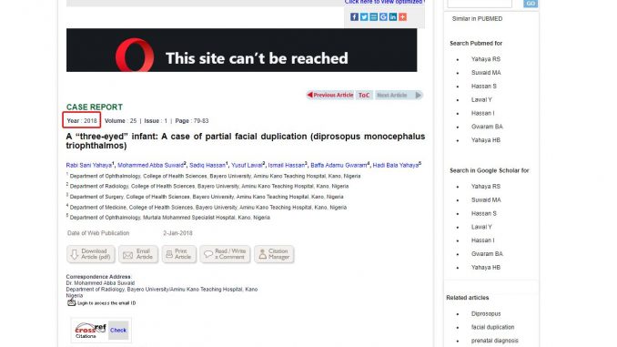Click the Email Article button

[x=138, y=254]
